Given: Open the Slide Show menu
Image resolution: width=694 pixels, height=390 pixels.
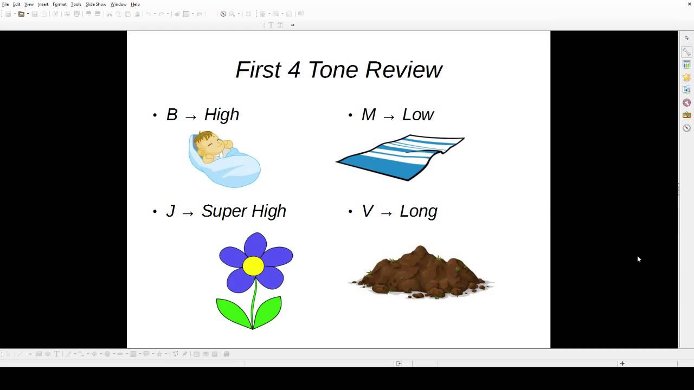Looking at the screenshot, I should 96,4.
